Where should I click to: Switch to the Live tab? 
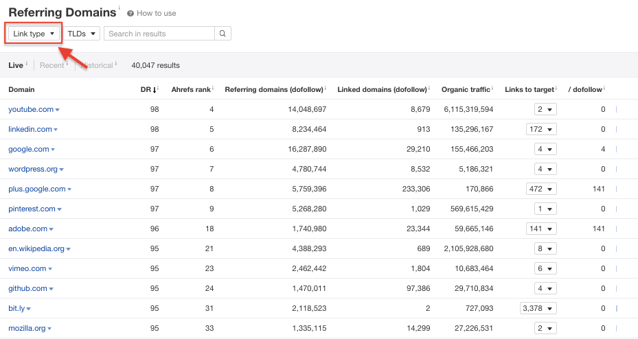(x=16, y=66)
